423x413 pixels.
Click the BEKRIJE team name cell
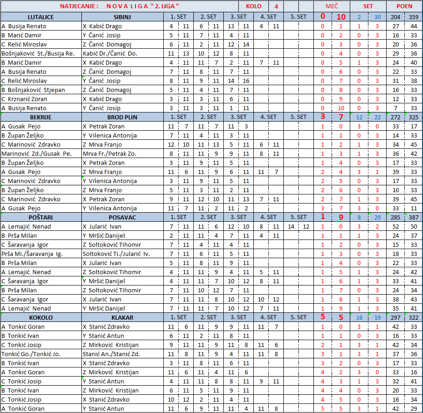(41, 117)
